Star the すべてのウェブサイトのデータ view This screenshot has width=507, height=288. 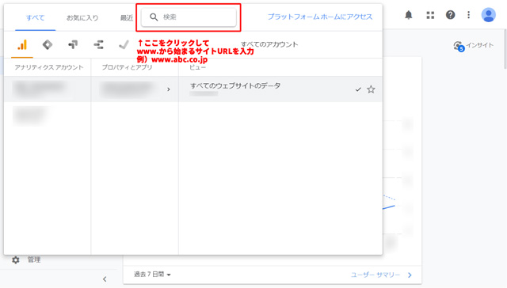[x=371, y=89]
